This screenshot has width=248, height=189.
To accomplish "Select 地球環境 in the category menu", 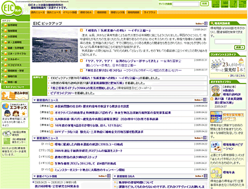I will 16,31.
